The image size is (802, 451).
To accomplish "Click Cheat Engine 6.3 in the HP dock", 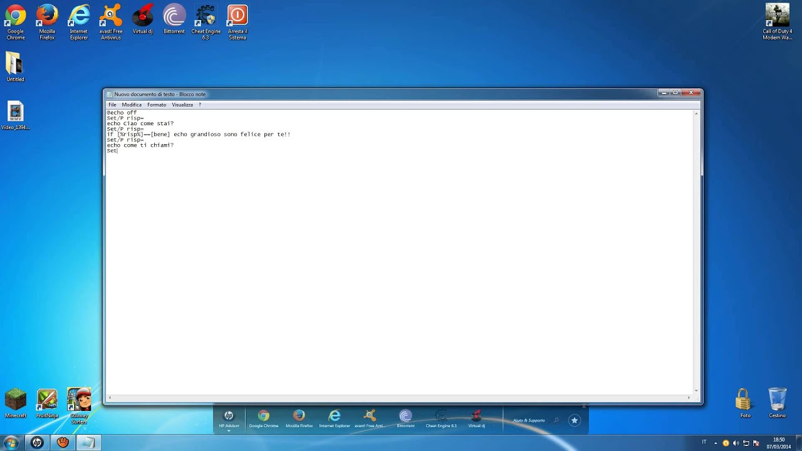I will pos(441,419).
